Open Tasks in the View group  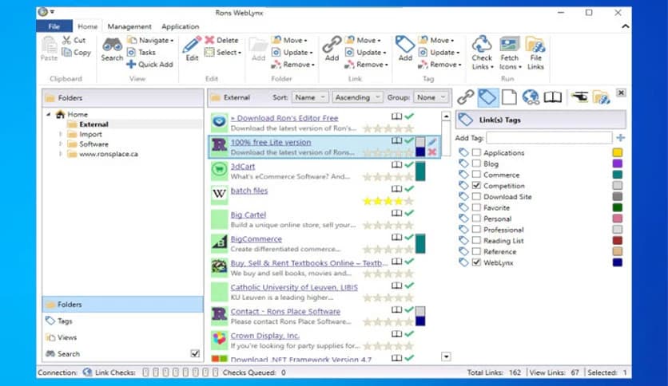pos(141,53)
